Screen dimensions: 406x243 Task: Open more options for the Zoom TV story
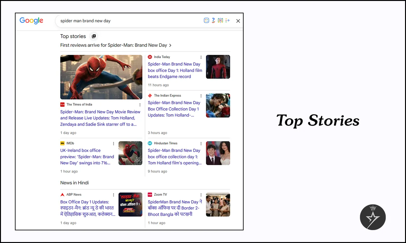tap(201, 195)
